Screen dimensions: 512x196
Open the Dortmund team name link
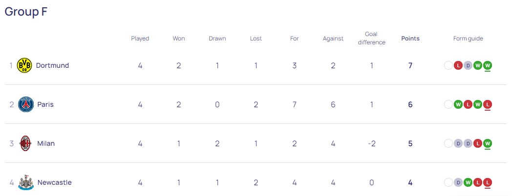pyautogui.click(x=52, y=65)
